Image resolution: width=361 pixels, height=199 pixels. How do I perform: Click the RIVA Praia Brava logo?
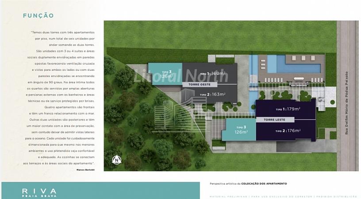[x=39, y=192]
